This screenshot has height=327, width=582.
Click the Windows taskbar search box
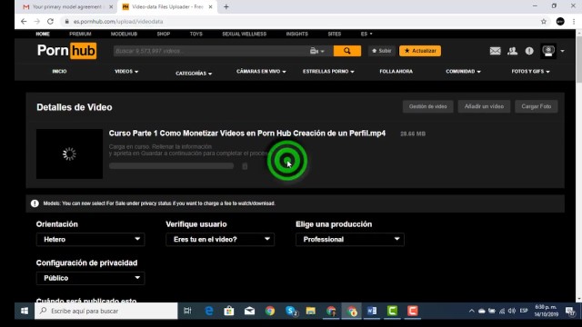(106, 311)
